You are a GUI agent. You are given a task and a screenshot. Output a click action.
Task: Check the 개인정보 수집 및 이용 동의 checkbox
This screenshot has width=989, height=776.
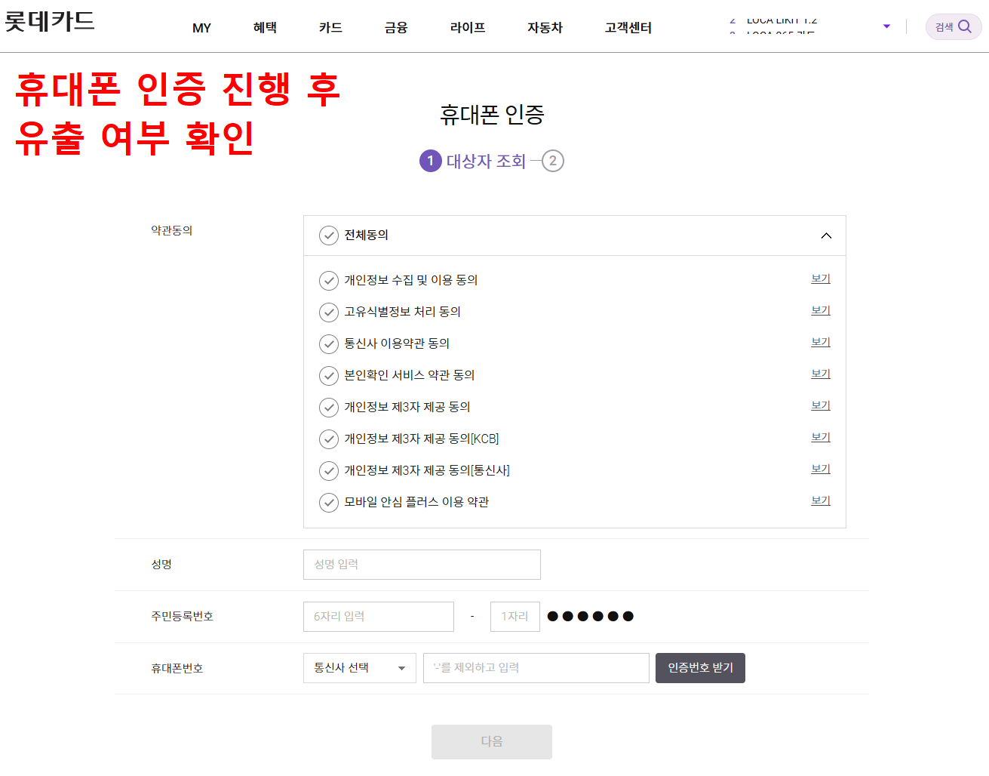point(329,279)
